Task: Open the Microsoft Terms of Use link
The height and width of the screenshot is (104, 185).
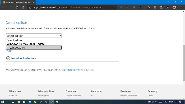Action: point(71,70)
